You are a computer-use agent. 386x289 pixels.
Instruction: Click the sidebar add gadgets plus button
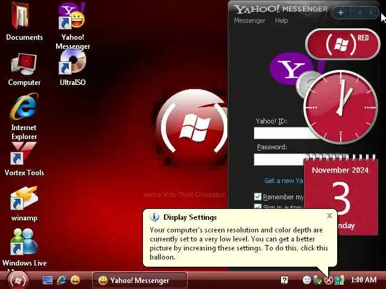tap(341, 13)
